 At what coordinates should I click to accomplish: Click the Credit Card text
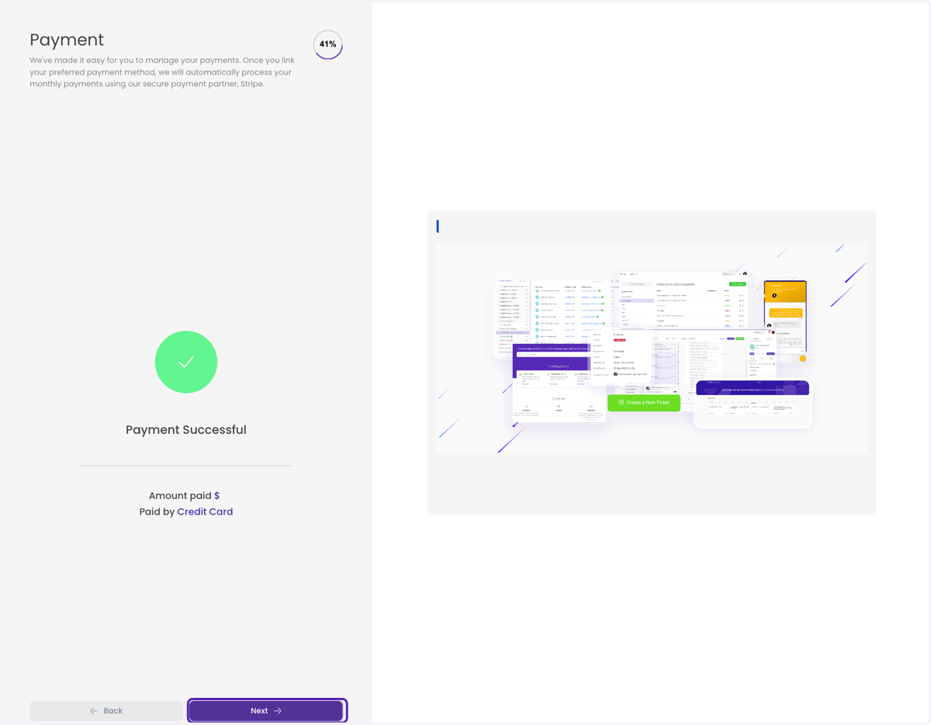click(205, 512)
